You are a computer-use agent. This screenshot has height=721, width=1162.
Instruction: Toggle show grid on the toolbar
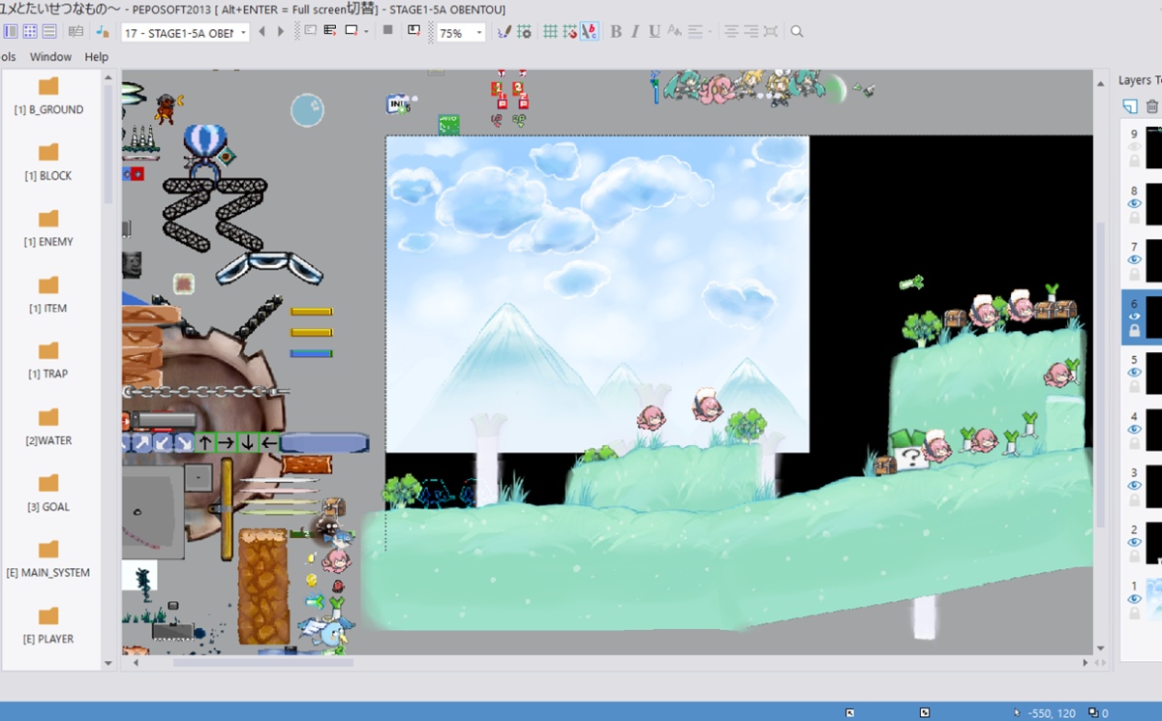click(x=550, y=32)
